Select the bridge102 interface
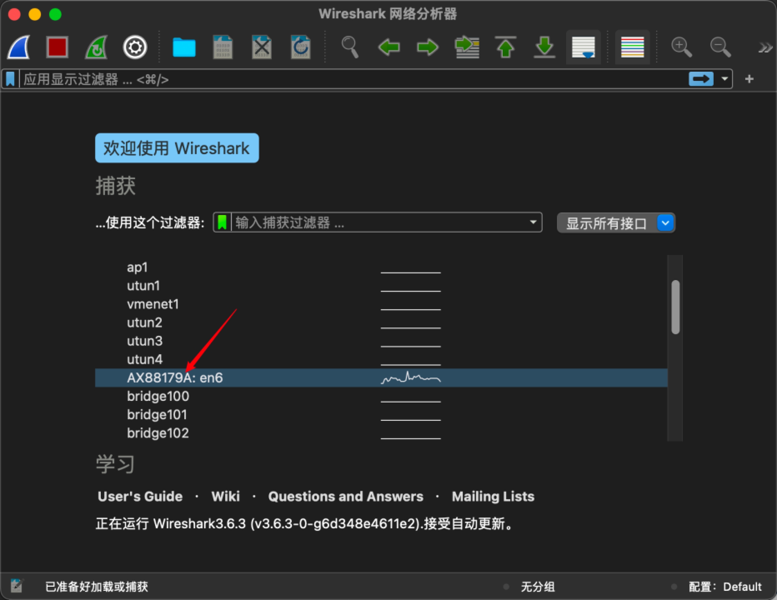Screen dimensions: 777x600 tap(158, 433)
